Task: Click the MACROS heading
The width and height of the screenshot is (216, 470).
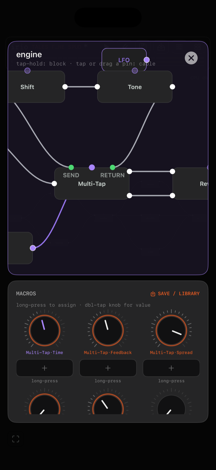Action: click(x=26, y=294)
